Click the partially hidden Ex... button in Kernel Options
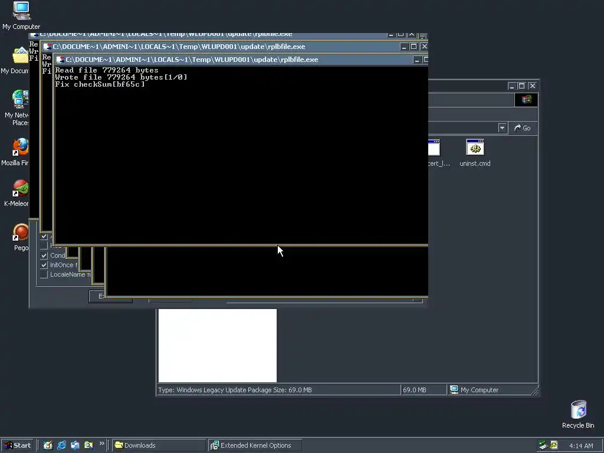The image size is (604, 453). tap(97, 296)
